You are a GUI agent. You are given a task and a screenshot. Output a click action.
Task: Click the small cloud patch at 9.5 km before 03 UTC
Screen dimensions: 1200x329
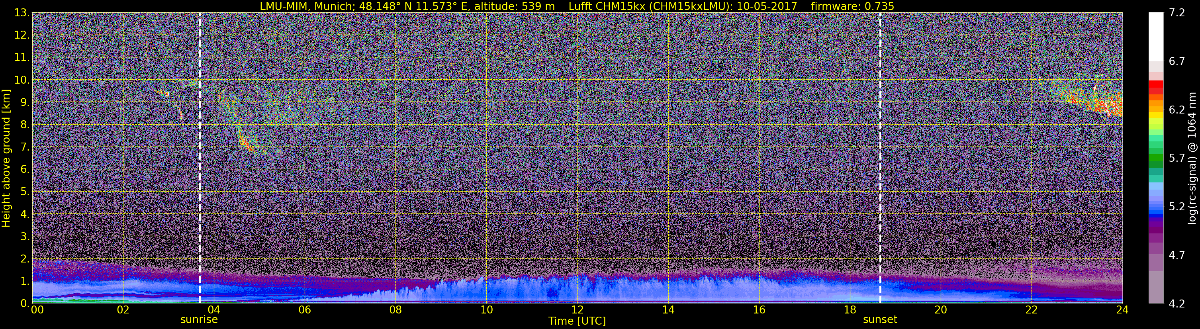[x=162, y=93]
